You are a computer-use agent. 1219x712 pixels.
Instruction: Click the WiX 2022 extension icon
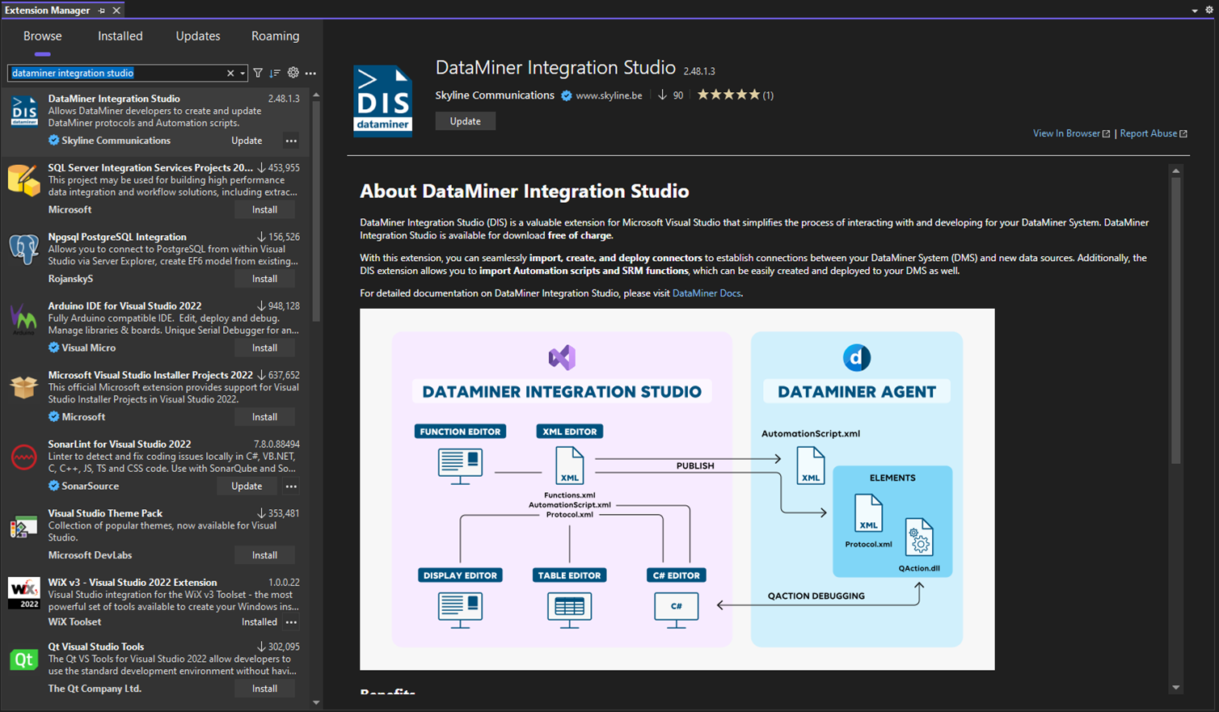24,593
